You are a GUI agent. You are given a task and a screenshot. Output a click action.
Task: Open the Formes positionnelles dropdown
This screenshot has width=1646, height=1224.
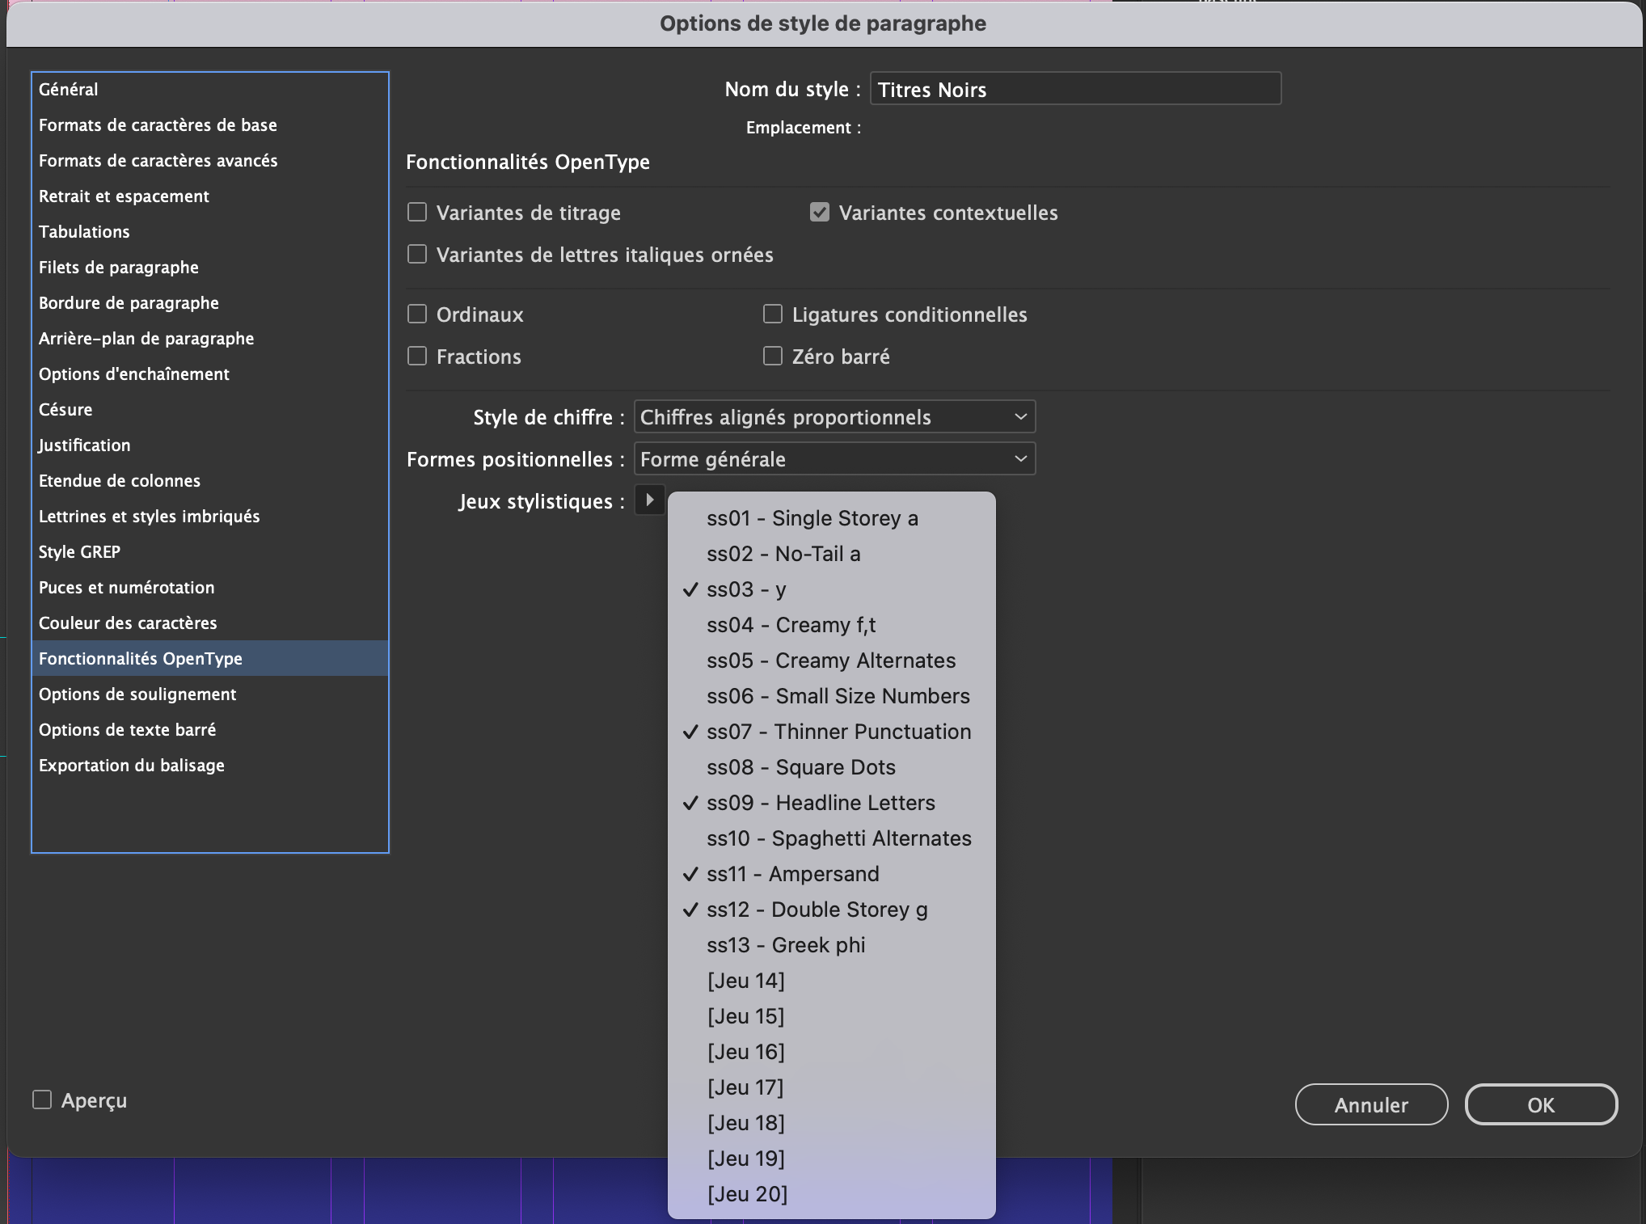[x=834, y=459]
